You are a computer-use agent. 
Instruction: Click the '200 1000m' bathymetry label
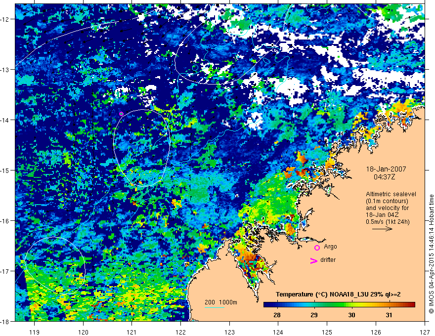[221, 302]
